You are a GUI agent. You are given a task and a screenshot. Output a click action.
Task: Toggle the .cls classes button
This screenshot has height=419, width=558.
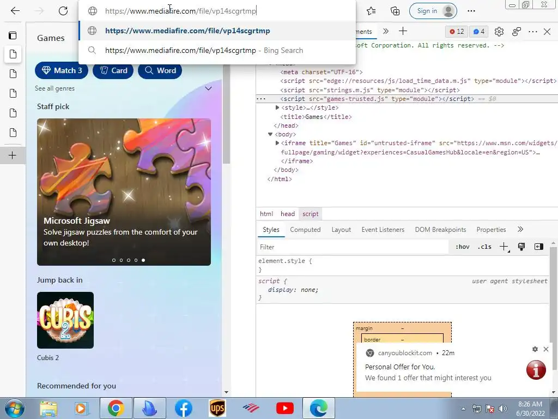coord(484,247)
